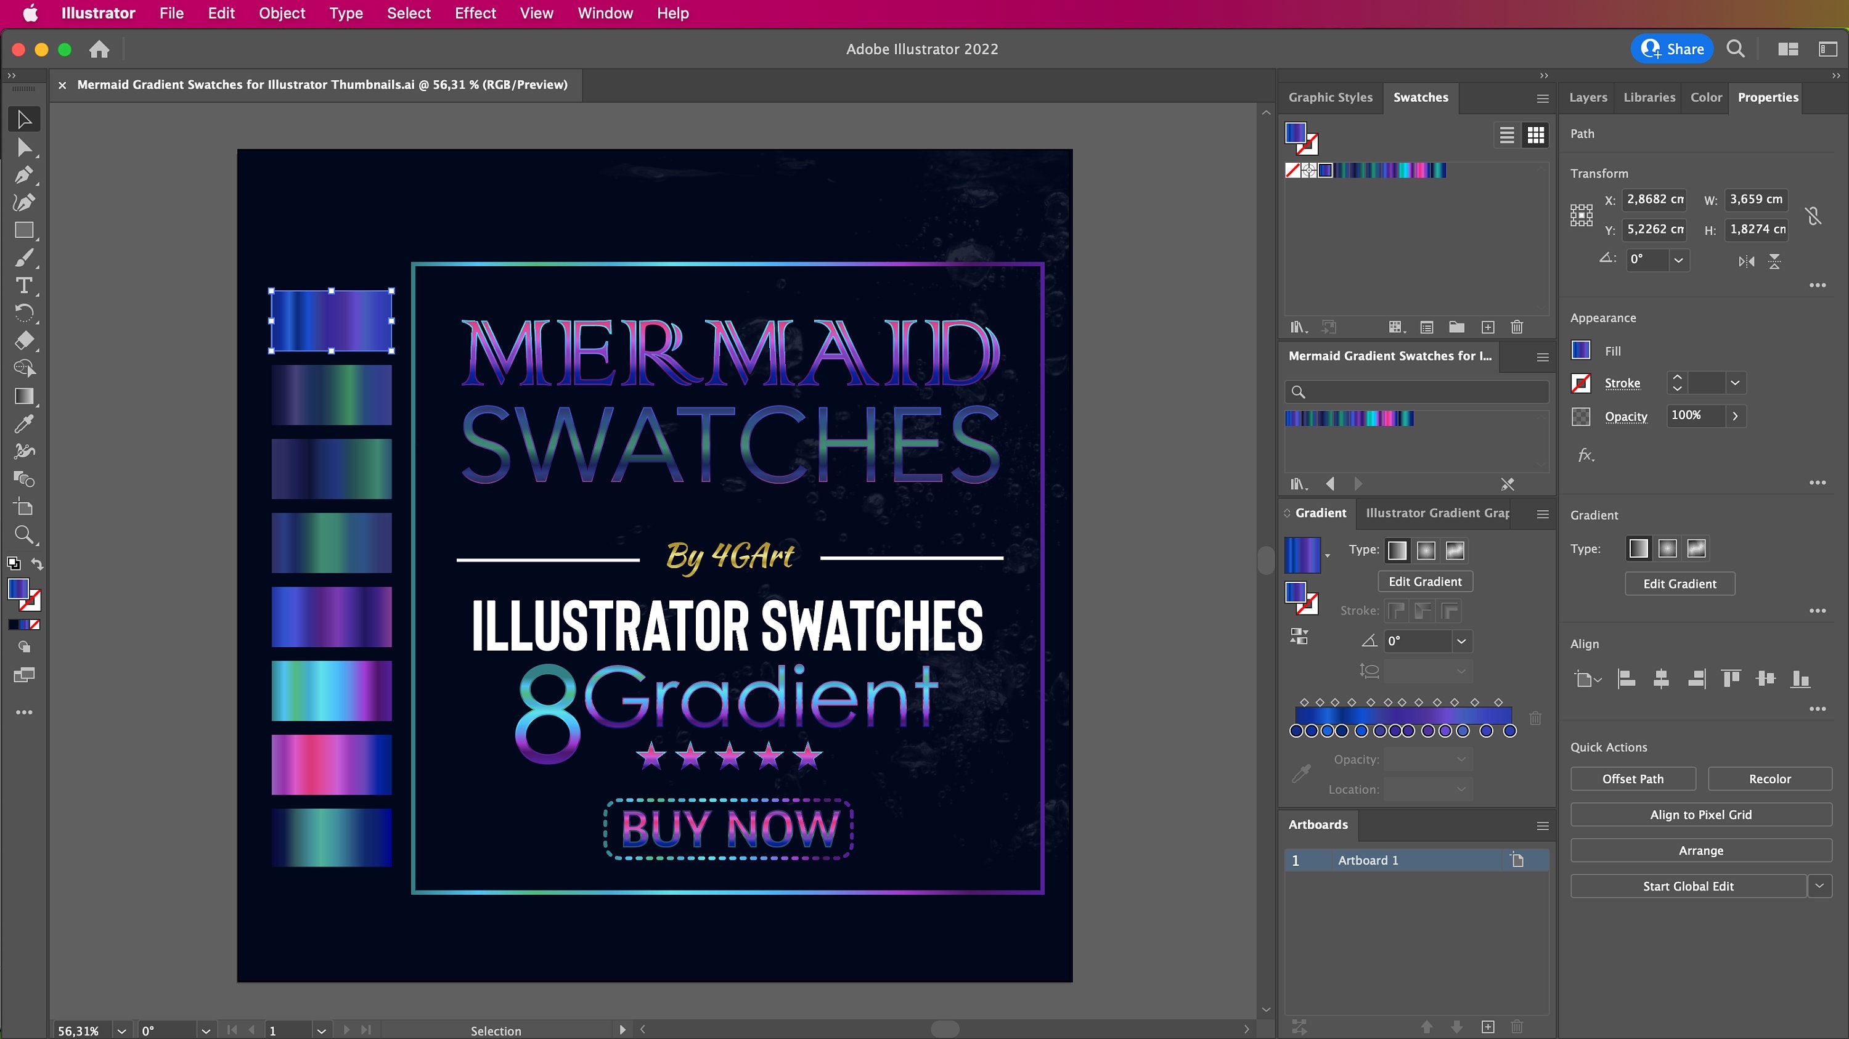Delete selected swatch using the trash icon

click(x=1517, y=327)
